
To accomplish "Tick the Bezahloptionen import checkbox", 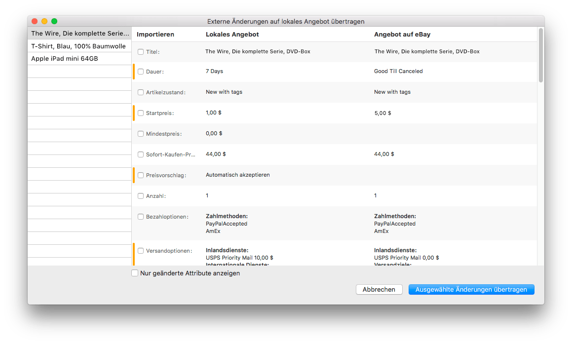I will click(x=141, y=217).
